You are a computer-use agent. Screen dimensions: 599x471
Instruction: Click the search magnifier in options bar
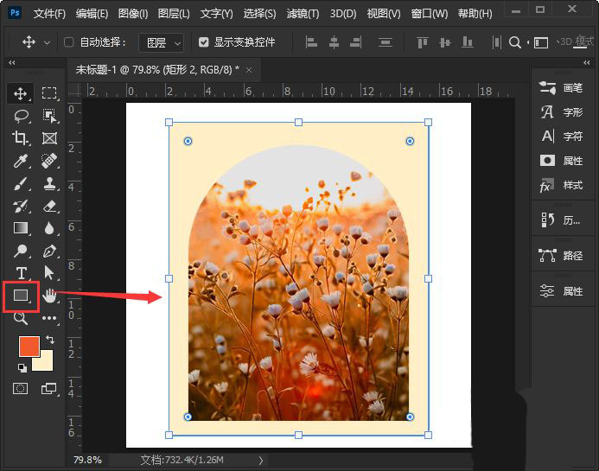(515, 42)
